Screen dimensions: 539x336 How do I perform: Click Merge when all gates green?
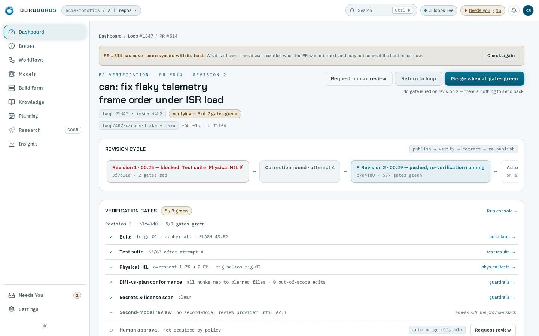pyautogui.click(x=484, y=79)
